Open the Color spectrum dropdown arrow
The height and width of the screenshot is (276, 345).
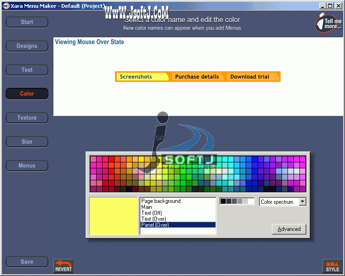coord(303,201)
